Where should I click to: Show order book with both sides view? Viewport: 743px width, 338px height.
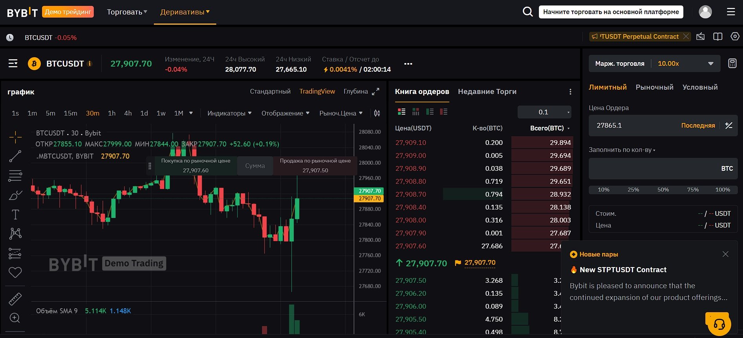coord(402,112)
